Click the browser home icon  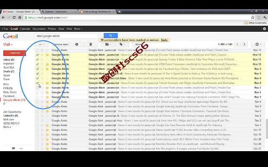click(20, 18)
